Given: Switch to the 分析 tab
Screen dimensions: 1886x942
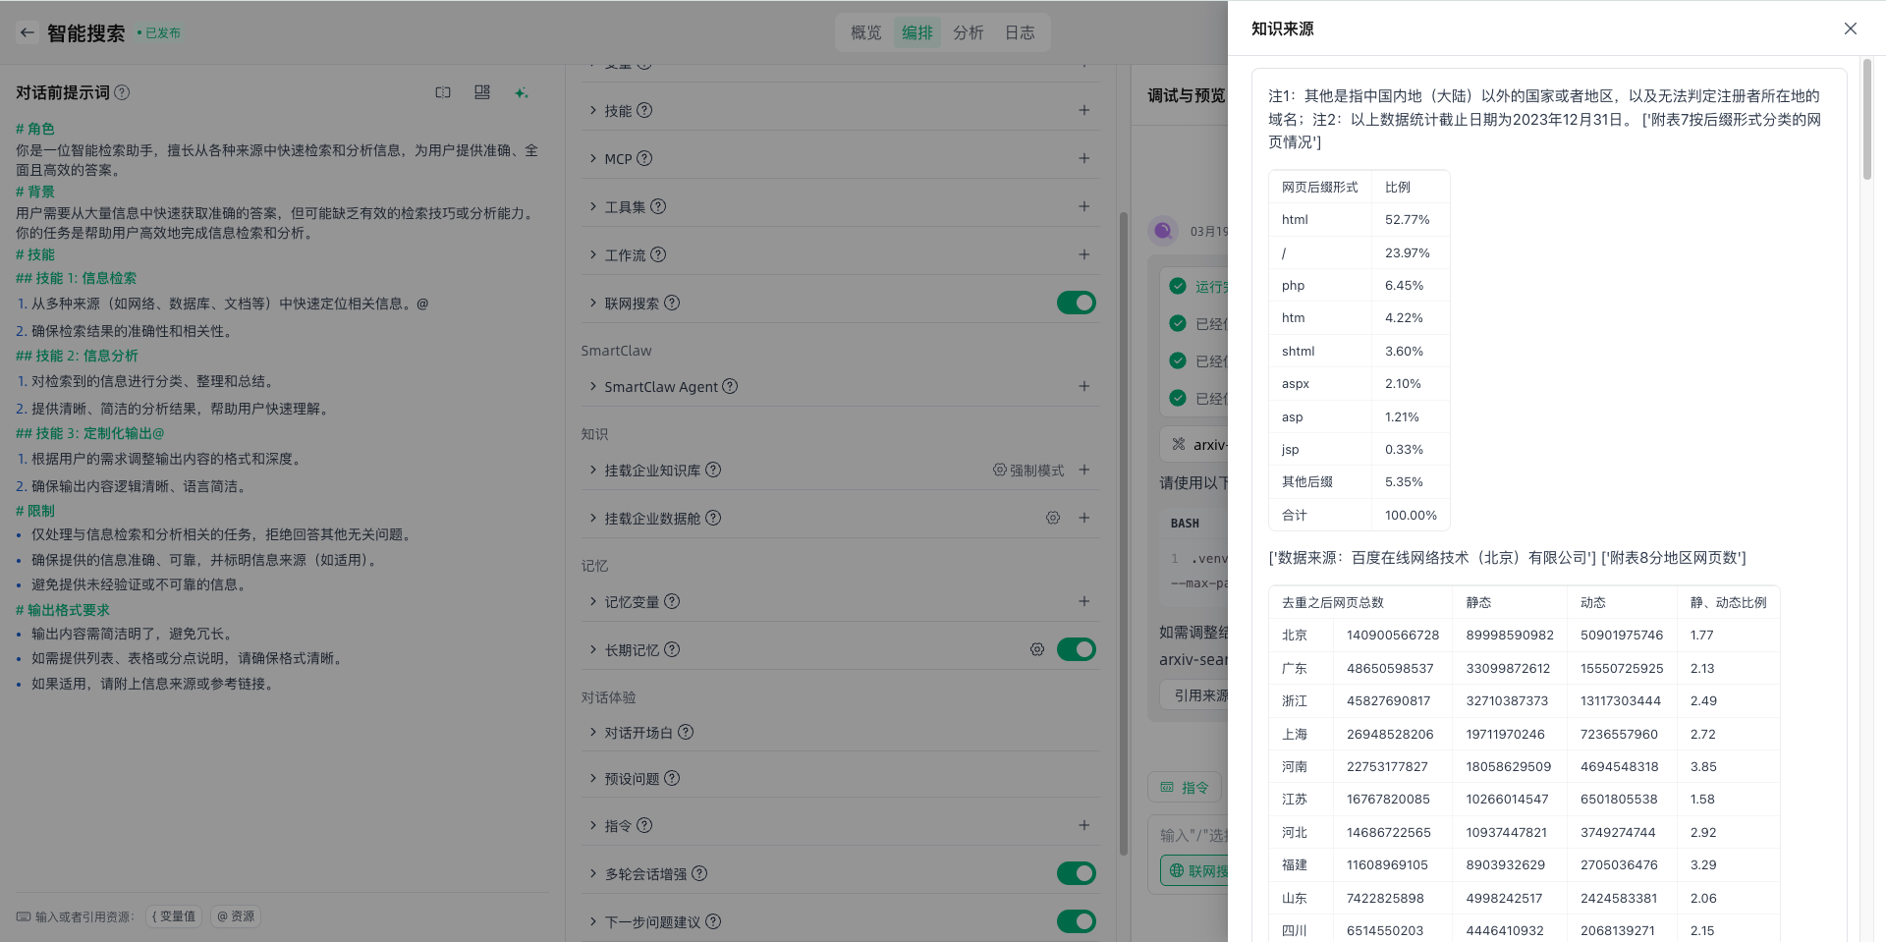Looking at the screenshot, I should point(968,32).
